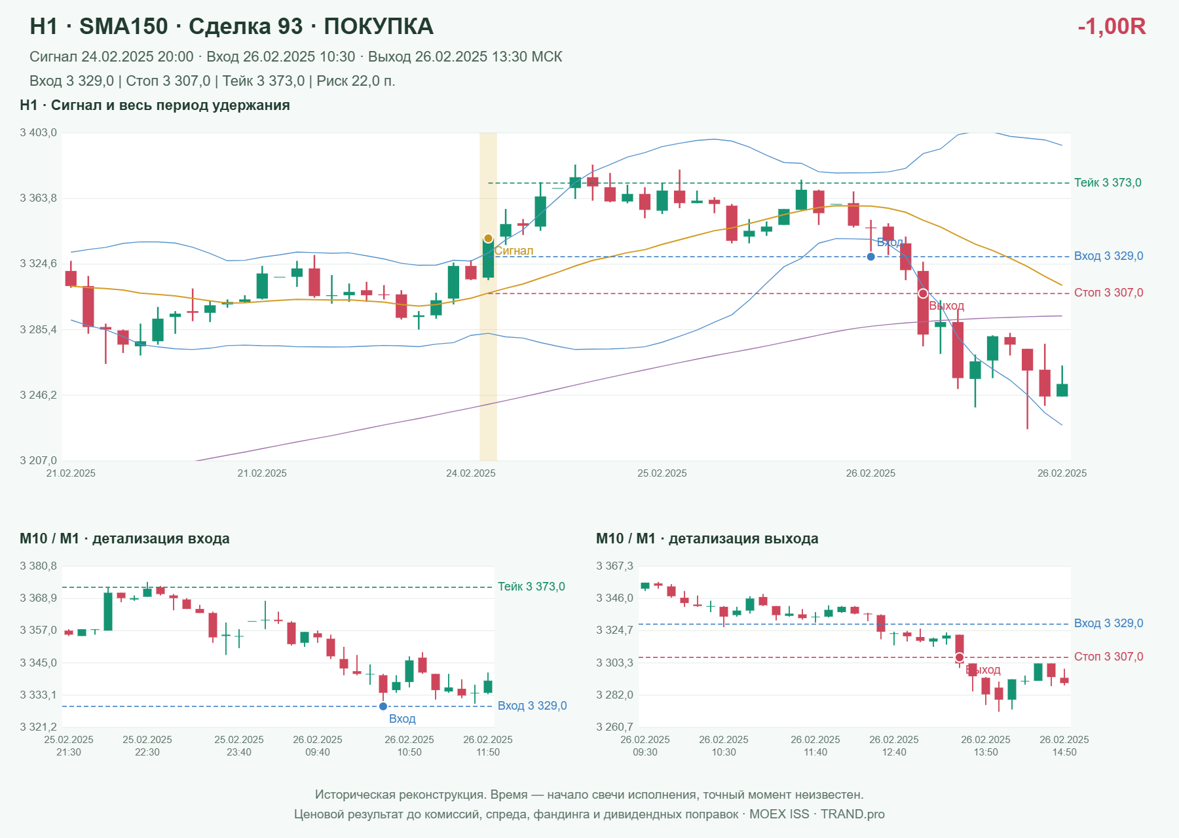Click 'Вход 3 329,0' label in exit detail chart
Viewport: 1179px width, 838px height.
(1109, 623)
